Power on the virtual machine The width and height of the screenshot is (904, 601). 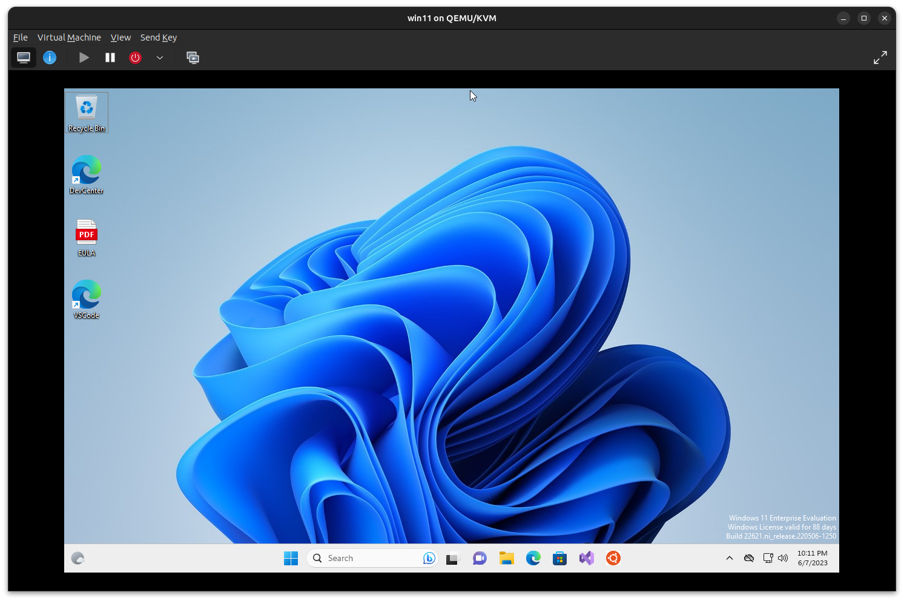coord(84,57)
